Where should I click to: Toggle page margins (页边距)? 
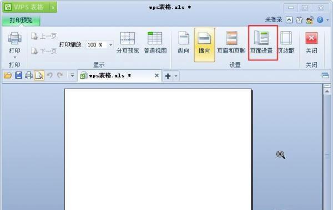coord(286,43)
